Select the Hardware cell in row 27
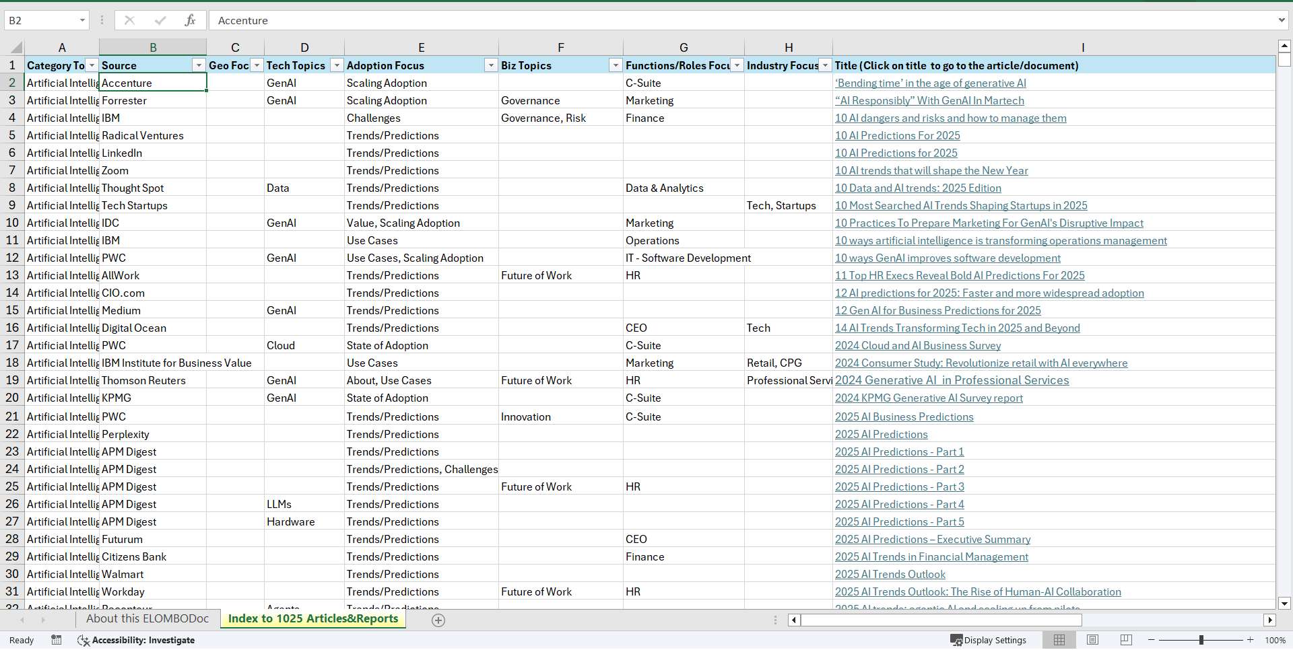The image size is (1293, 650). pyautogui.click(x=304, y=521)
